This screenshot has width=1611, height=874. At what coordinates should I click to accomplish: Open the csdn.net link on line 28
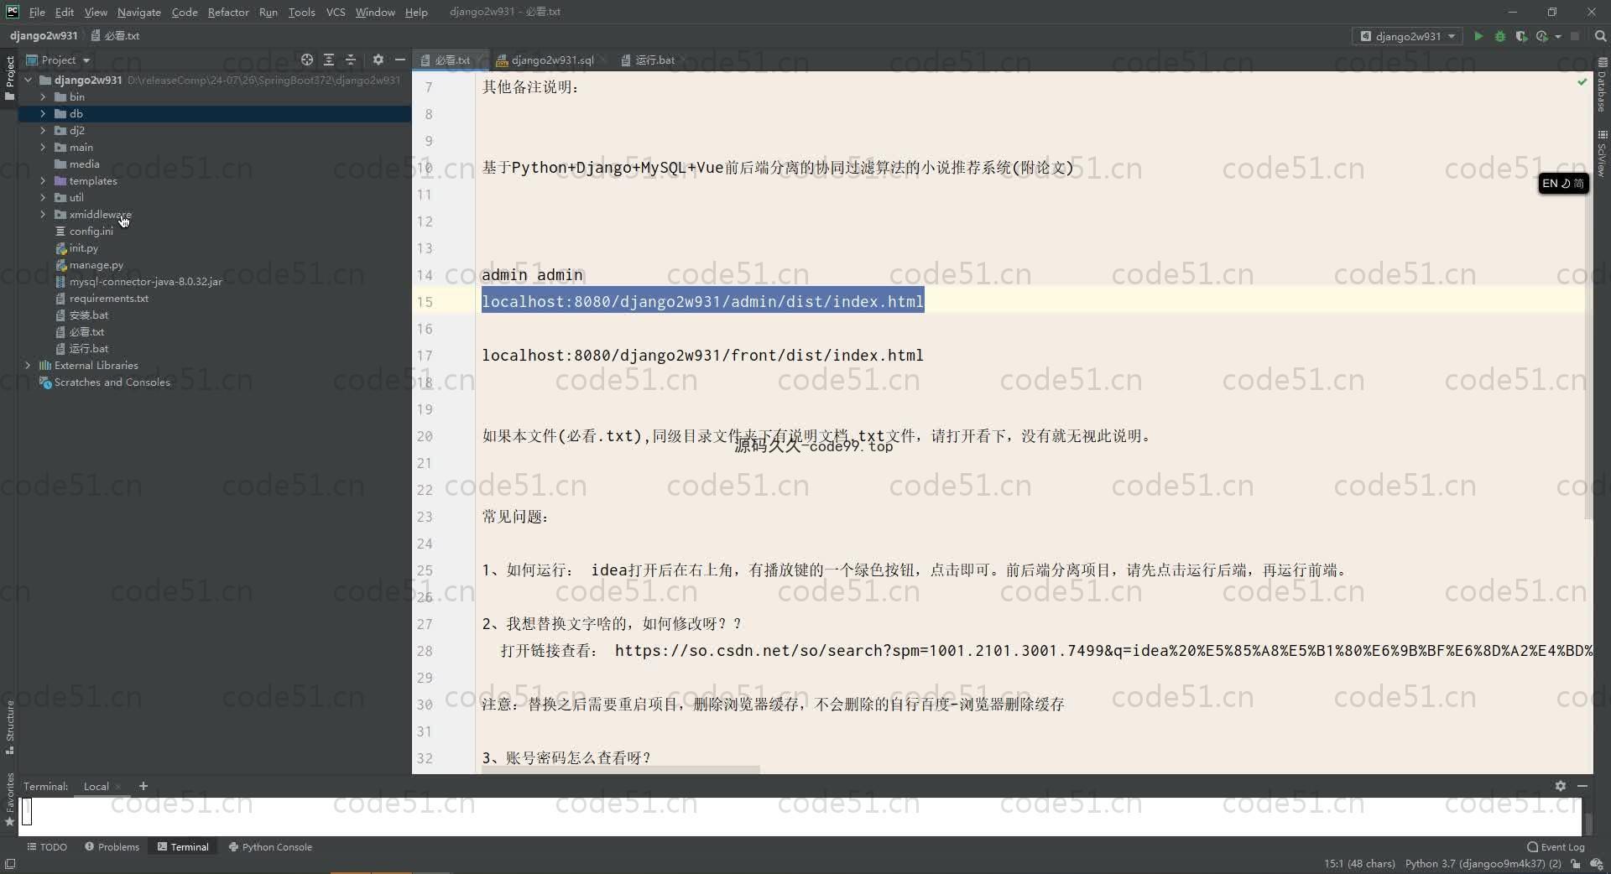point(1103,651)
